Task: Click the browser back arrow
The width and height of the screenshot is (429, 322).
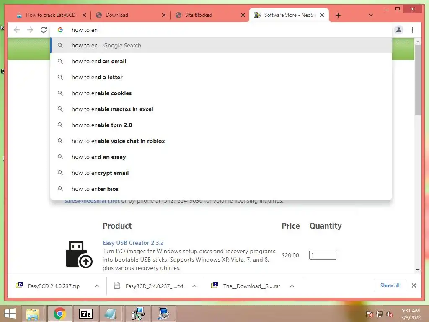Action: point(17,30)
